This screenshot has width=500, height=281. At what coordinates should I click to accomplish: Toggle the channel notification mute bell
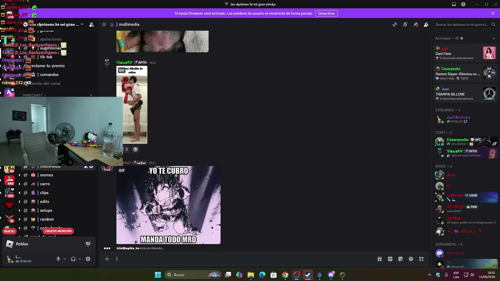point(405,24)
